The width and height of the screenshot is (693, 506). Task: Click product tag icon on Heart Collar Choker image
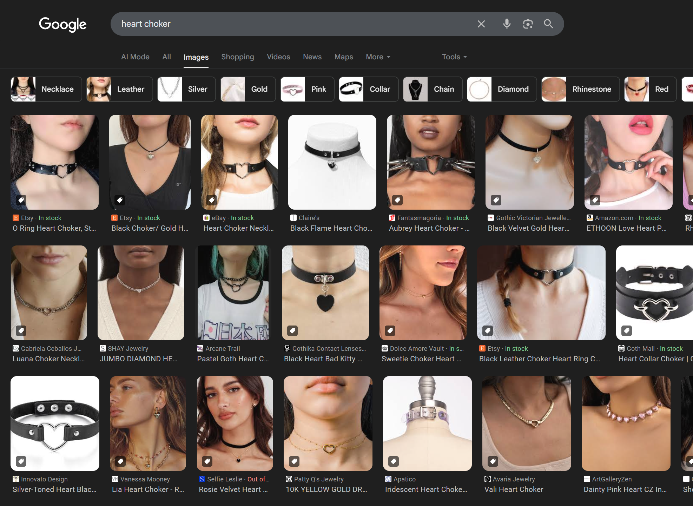[x=627, y=331]
